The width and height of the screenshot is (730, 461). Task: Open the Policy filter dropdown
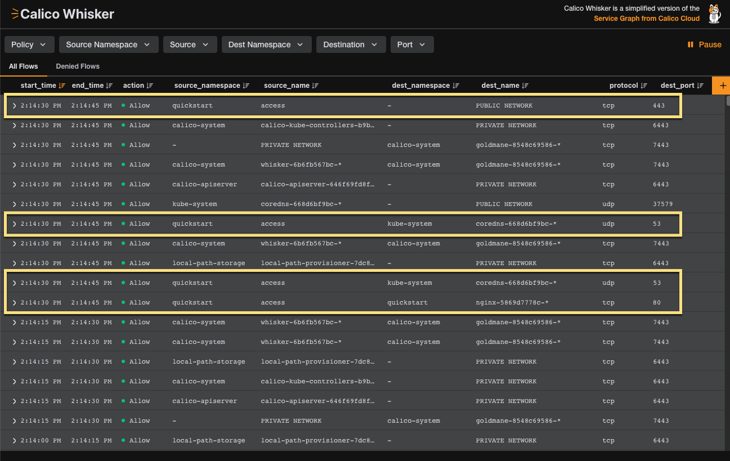[29, 44]
